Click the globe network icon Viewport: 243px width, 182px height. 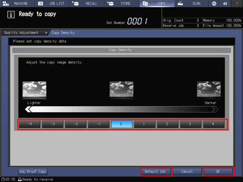(214, 3)
